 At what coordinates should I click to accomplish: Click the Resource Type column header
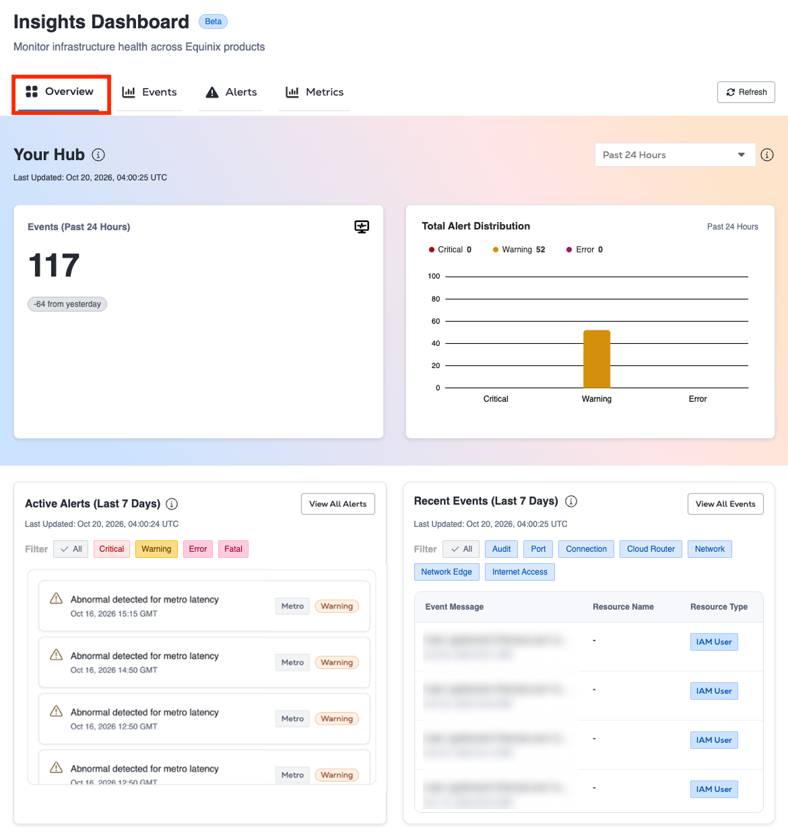[x=719, y=607]
